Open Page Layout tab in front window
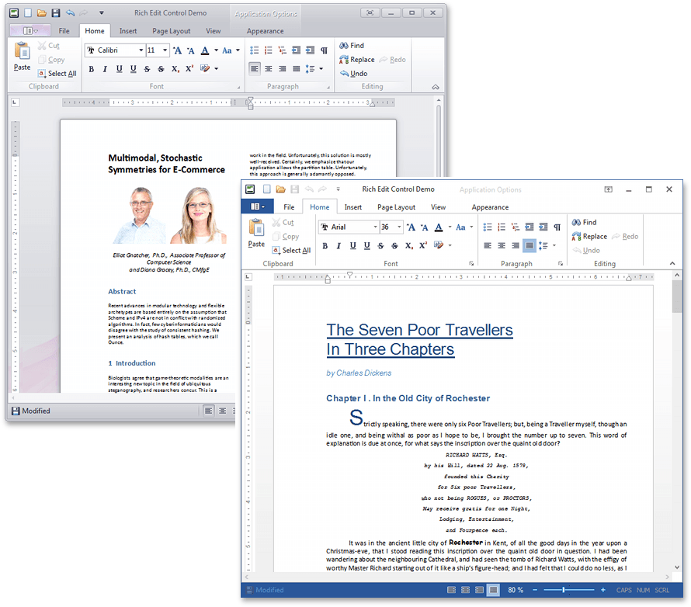 tap(396, 207)
